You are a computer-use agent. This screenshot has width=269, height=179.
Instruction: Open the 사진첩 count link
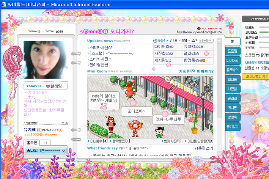[163, 53]
